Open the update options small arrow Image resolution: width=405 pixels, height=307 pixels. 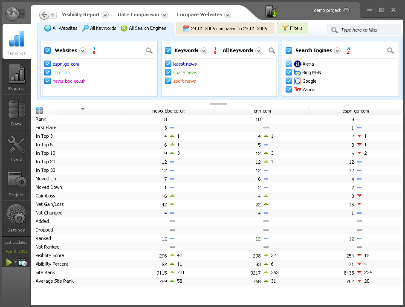pos(15,262)
